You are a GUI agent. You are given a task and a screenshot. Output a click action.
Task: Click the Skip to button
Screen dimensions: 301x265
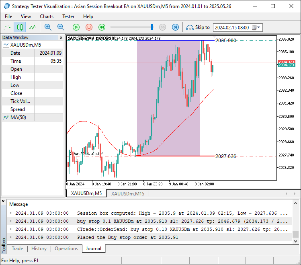198,27
